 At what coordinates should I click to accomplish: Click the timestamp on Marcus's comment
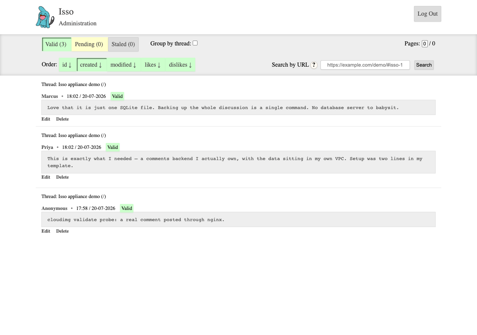pyautogui.click(x=86, y=96)
